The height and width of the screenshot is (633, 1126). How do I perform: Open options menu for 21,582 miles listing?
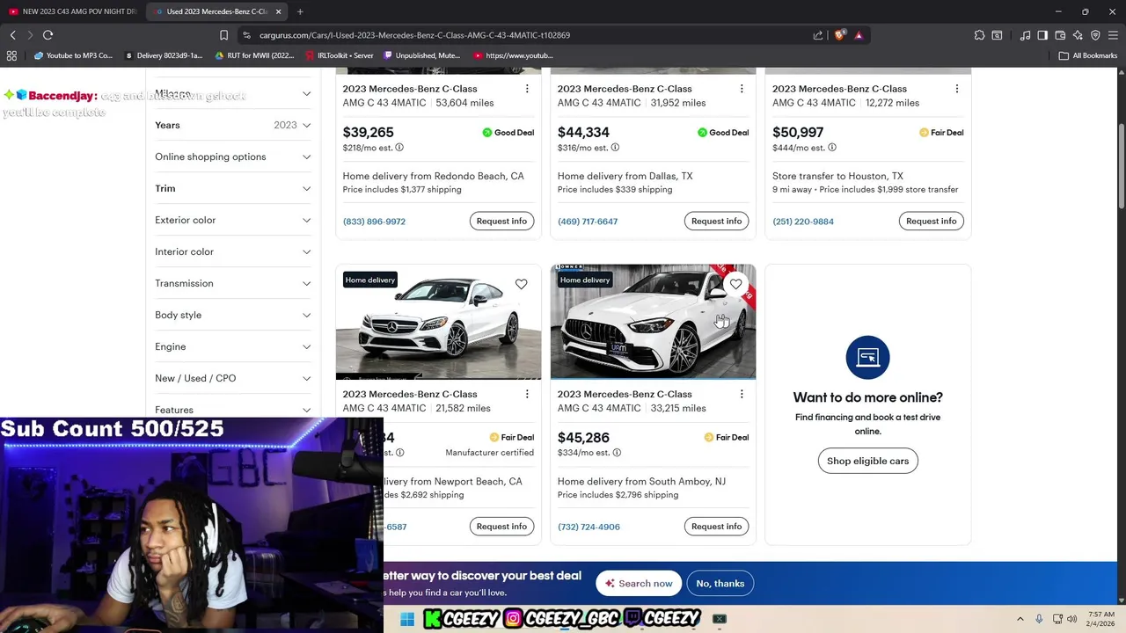[527, 394]
